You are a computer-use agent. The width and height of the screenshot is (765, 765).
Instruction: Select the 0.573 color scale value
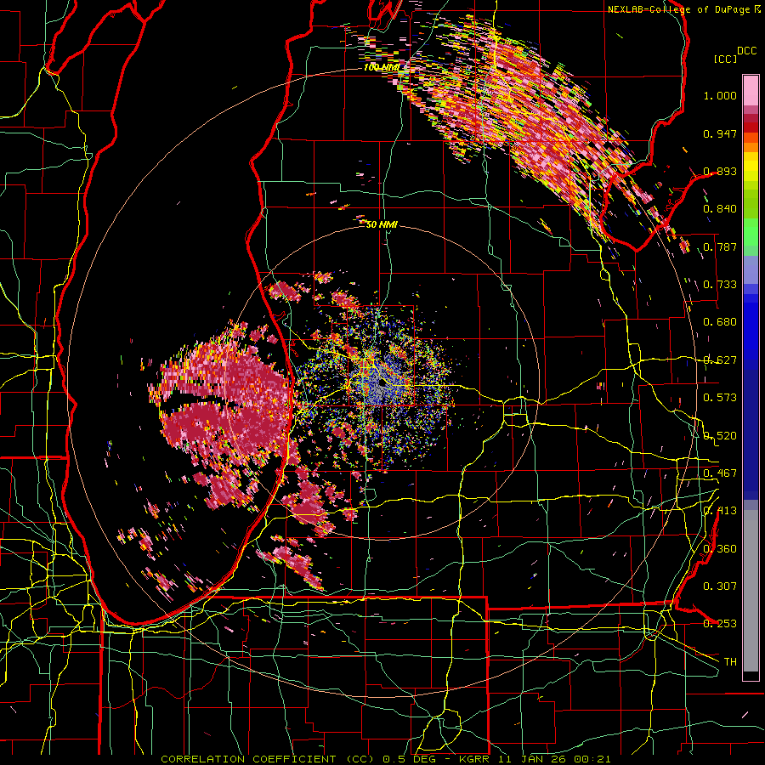720,398
